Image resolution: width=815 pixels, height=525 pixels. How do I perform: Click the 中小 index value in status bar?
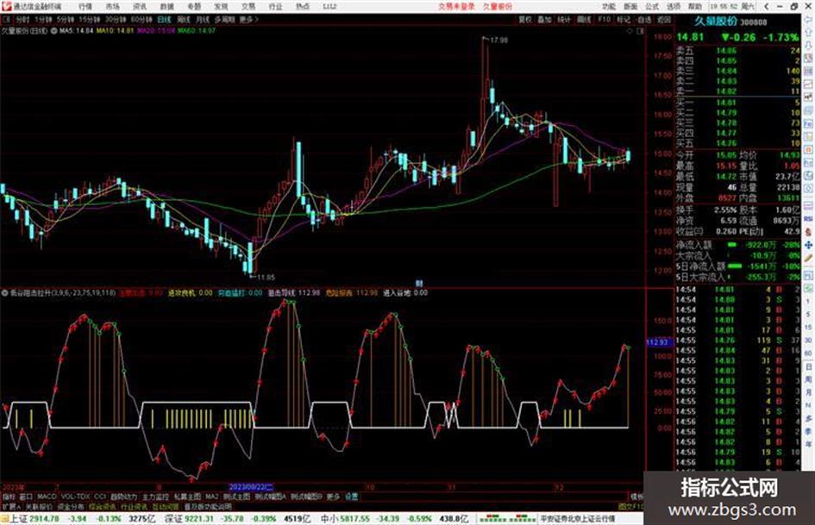click(x=355, y=519)
